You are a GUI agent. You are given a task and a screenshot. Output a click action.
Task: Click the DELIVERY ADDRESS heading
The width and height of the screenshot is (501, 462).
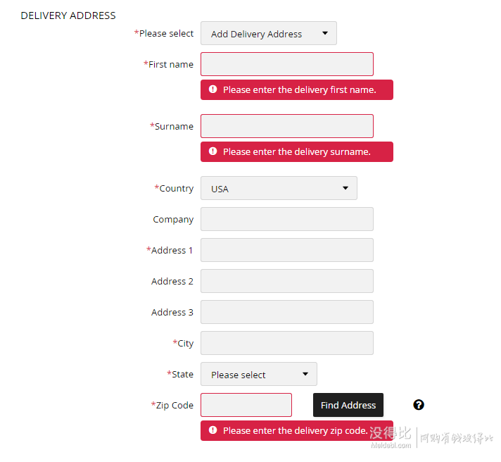tap(68, 15)
